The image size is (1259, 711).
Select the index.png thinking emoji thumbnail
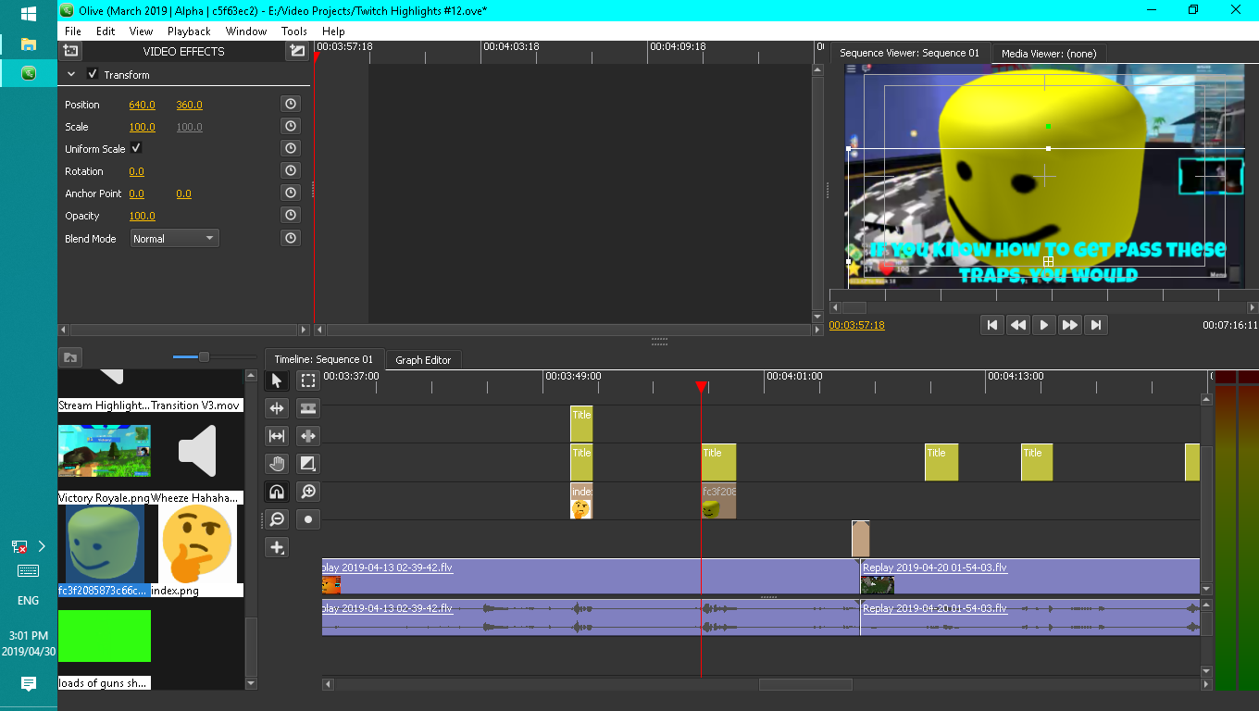(x=197, y=544)
